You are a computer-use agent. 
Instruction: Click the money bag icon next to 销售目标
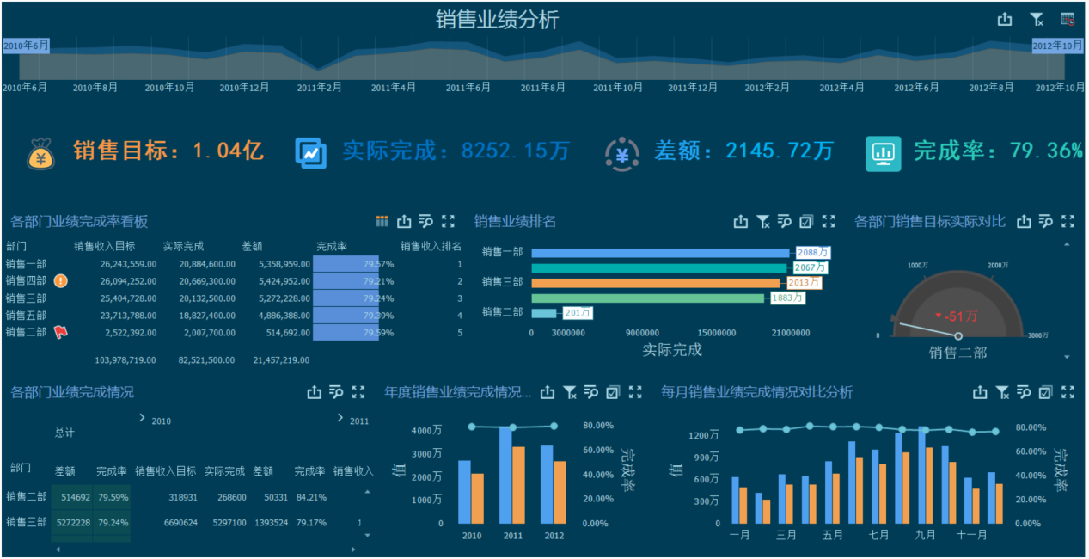40,153
